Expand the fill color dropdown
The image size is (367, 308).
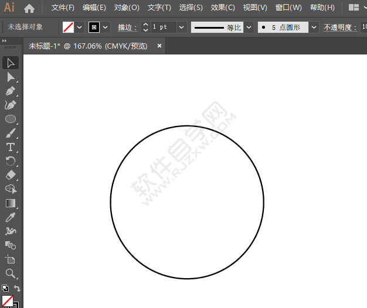(79, 28)
